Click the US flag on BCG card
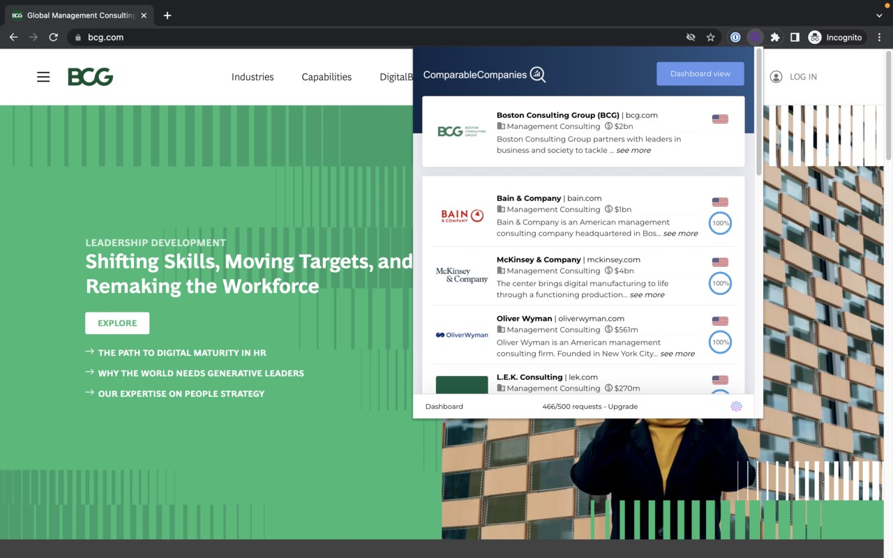The height and width of the screenshot is (558, 893). (720, 119)
